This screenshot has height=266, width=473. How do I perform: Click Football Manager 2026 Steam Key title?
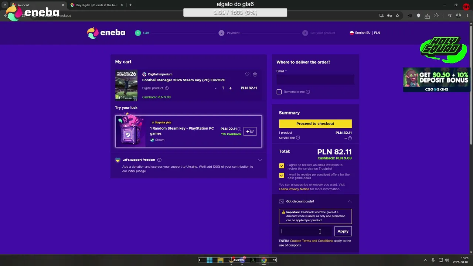(x=184, y=80)
